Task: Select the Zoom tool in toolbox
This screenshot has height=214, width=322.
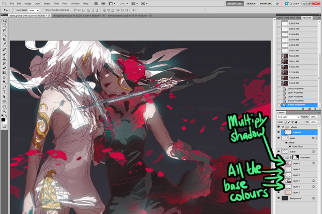Action: (4, 111)
